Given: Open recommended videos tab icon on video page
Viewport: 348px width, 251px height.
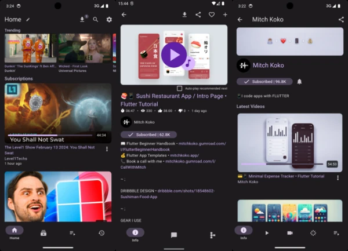Looking at the screenshot, I should [212, 235].
